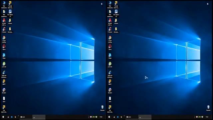This screenshot has width=213, height=120.
Task: Launch Opera browser on right desktop
Action: [110, 47]
